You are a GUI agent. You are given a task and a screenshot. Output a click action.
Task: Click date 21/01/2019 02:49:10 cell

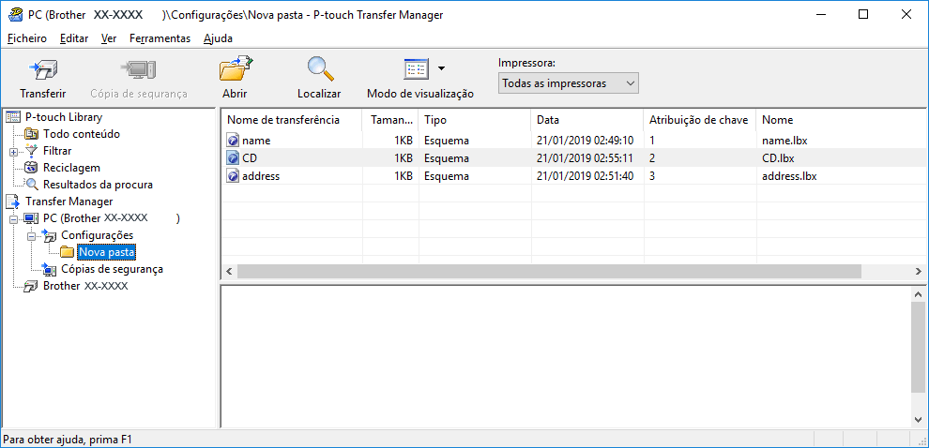pos(586,141)
